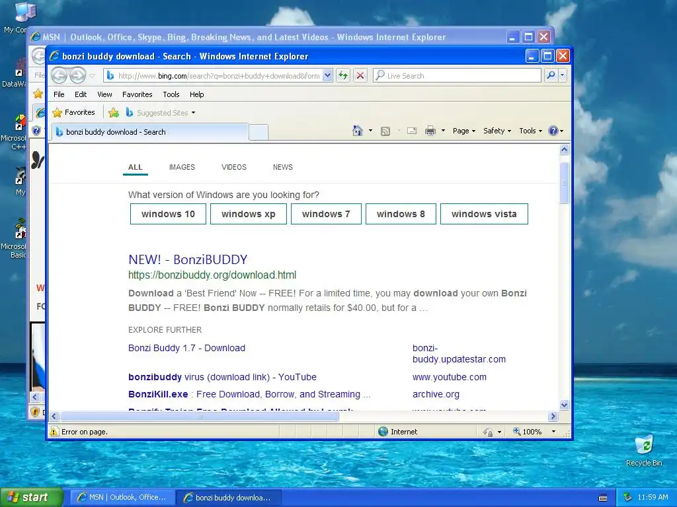Open the Favorites menu
The width and height of the screenshot is (677, 507).
pyautogui.click(x=138, y=94)
